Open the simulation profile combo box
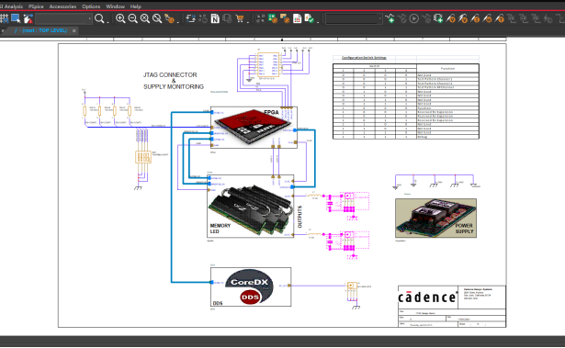 click(x=354, y=18)
